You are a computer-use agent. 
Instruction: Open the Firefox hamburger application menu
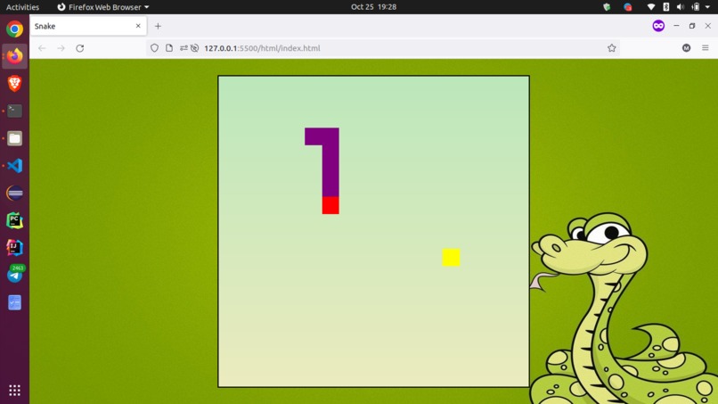tap(706, 48)
